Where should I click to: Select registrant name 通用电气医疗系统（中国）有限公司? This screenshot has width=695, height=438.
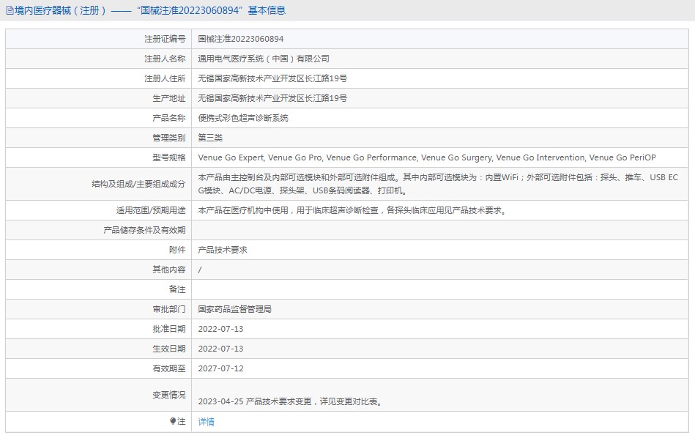pyautogui.click(x=264, y=59)
